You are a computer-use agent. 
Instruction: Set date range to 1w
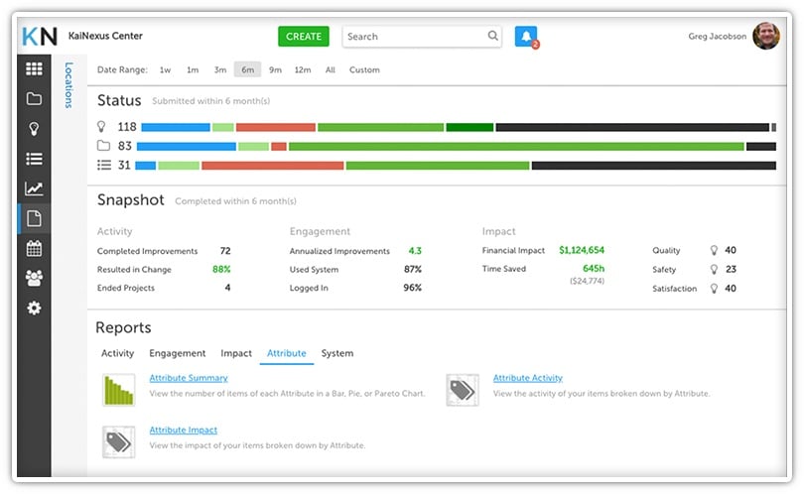[x=165, y=70]
